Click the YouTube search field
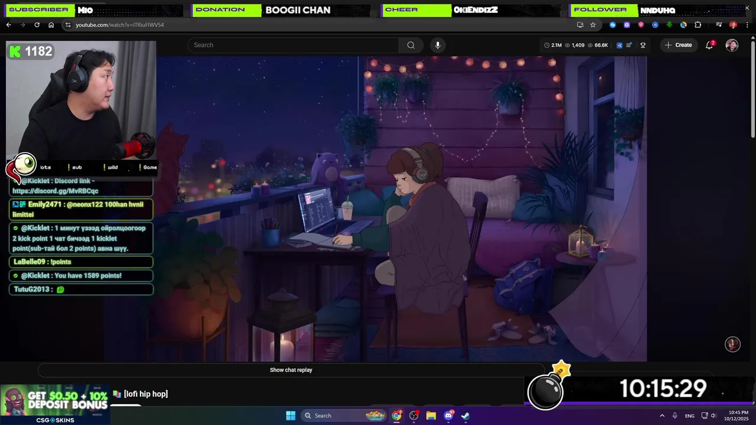Viewport: 756px width, 425px height. [x=293, y=45]
